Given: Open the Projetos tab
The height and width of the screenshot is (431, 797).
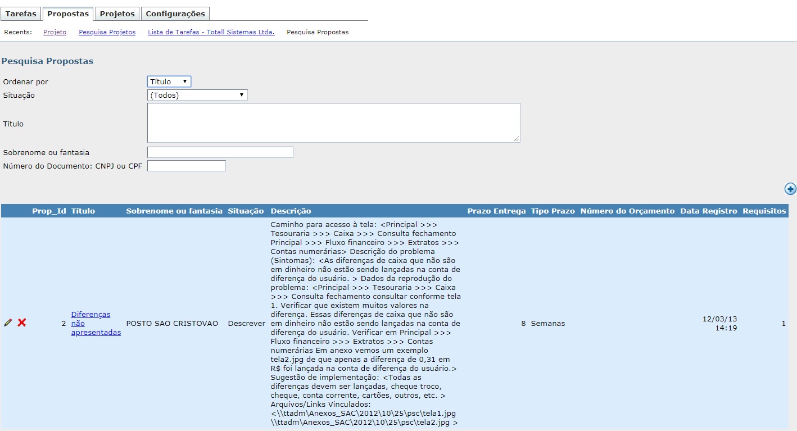Looking at the screenshot, I should tap(117, 13).
